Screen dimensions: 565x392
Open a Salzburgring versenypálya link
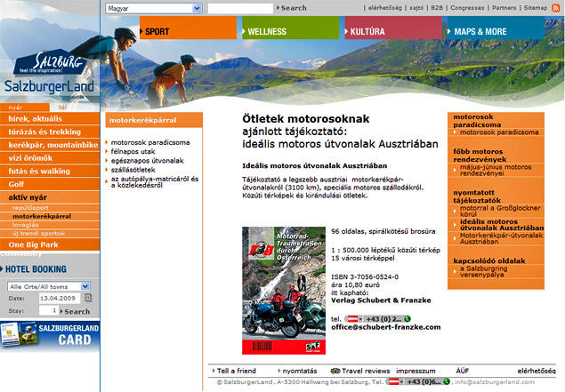tap(483, 271)
